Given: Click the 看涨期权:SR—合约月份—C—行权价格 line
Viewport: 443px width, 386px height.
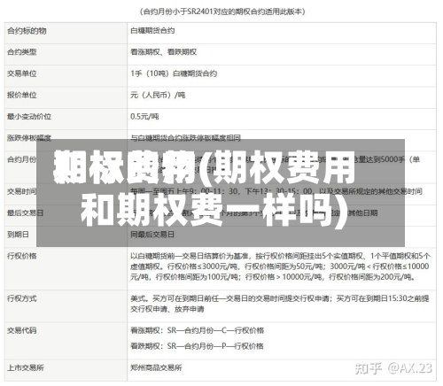Looking at the screenshot, I should coord(198,330).
